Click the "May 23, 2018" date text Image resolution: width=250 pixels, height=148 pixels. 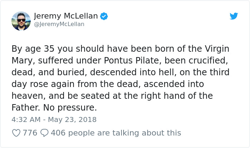click(x=72, y=119)
